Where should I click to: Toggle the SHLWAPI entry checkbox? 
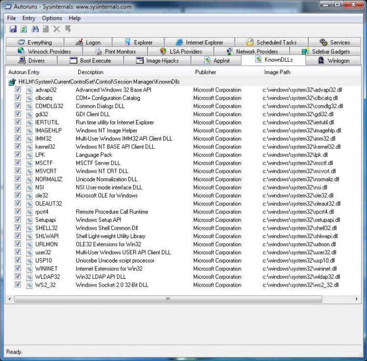[18, 236]
